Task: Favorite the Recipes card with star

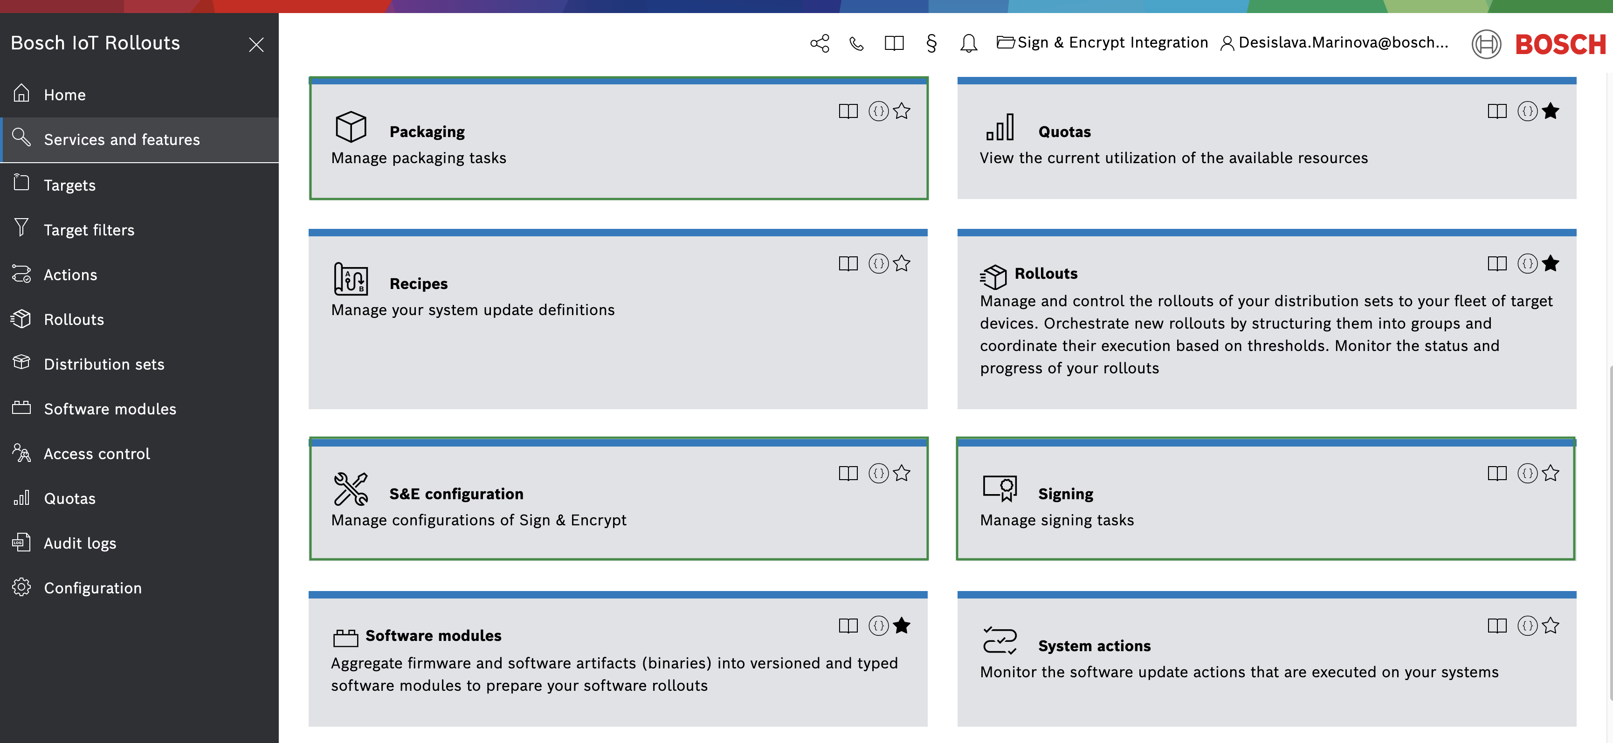Action: pos(902,263)
